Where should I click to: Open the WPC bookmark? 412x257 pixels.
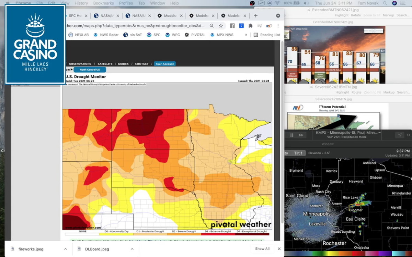click(x=174, y=35)
